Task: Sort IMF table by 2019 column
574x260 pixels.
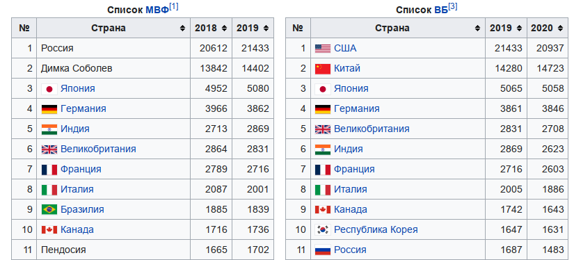Action: (266, 29)
